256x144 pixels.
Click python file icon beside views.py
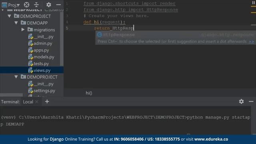30,70
